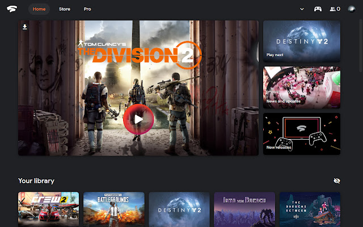The width and height of the screenshot is (363, 227).
Task: Click the download icon on Division 2 banner
Action: coord(24,27)
